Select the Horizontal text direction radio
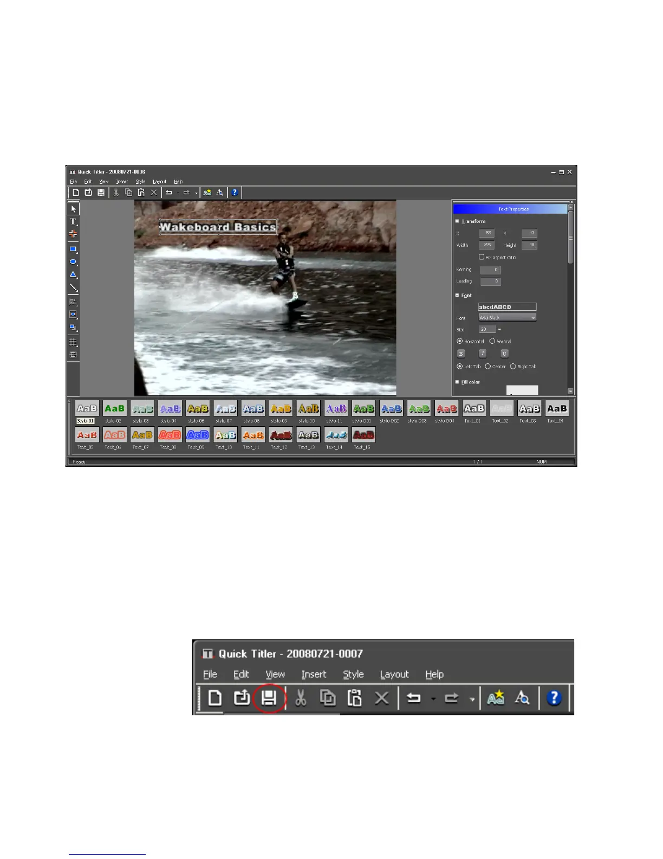Screen dimensions: 663x859 coord(459,341)
